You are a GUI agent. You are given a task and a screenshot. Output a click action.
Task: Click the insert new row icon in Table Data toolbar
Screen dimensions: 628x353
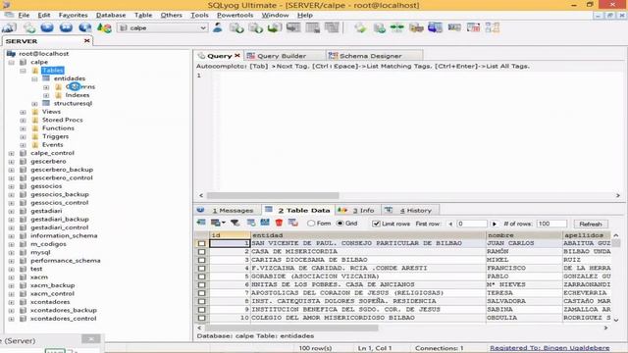pos(251,223)
